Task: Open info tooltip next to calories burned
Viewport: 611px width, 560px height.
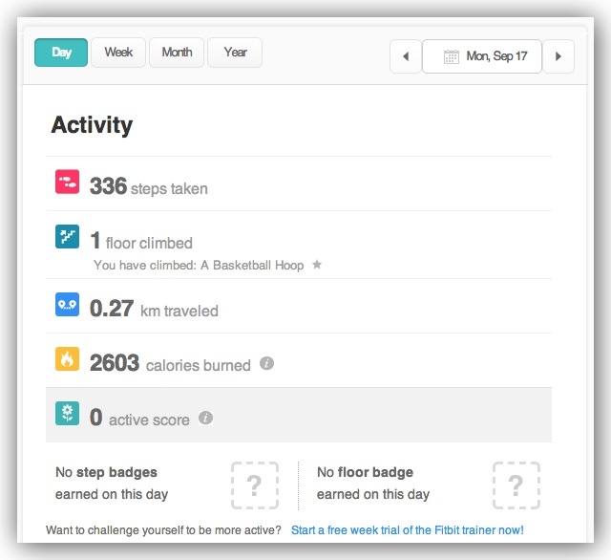Action: (267, 363)
